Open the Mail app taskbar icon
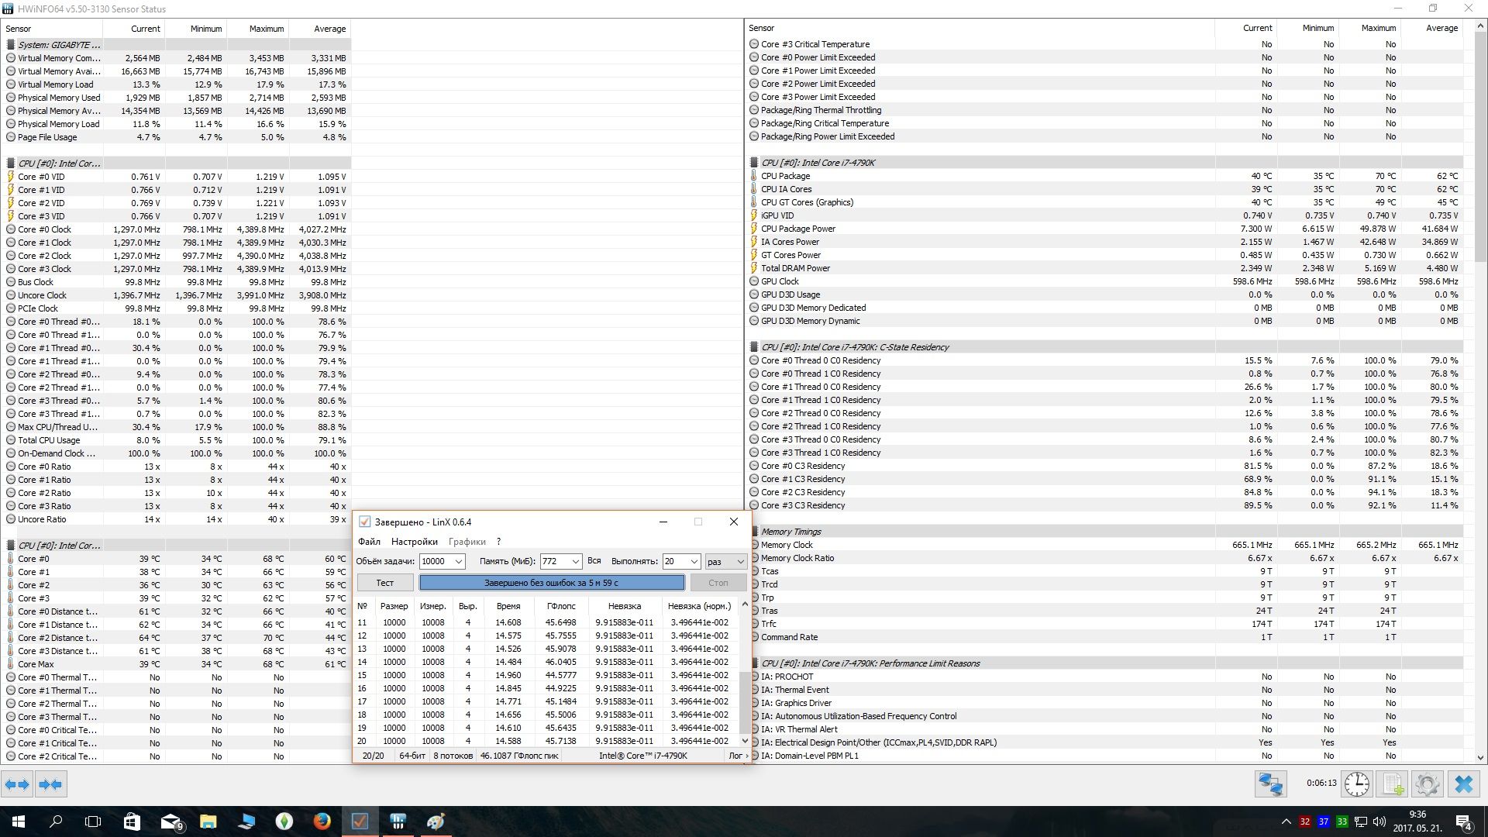Viewport: 1488px width, 837px height. (171, 821)
